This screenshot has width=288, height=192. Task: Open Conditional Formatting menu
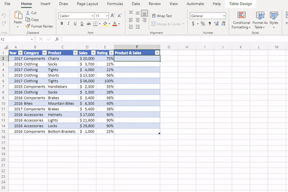point(241,20)
